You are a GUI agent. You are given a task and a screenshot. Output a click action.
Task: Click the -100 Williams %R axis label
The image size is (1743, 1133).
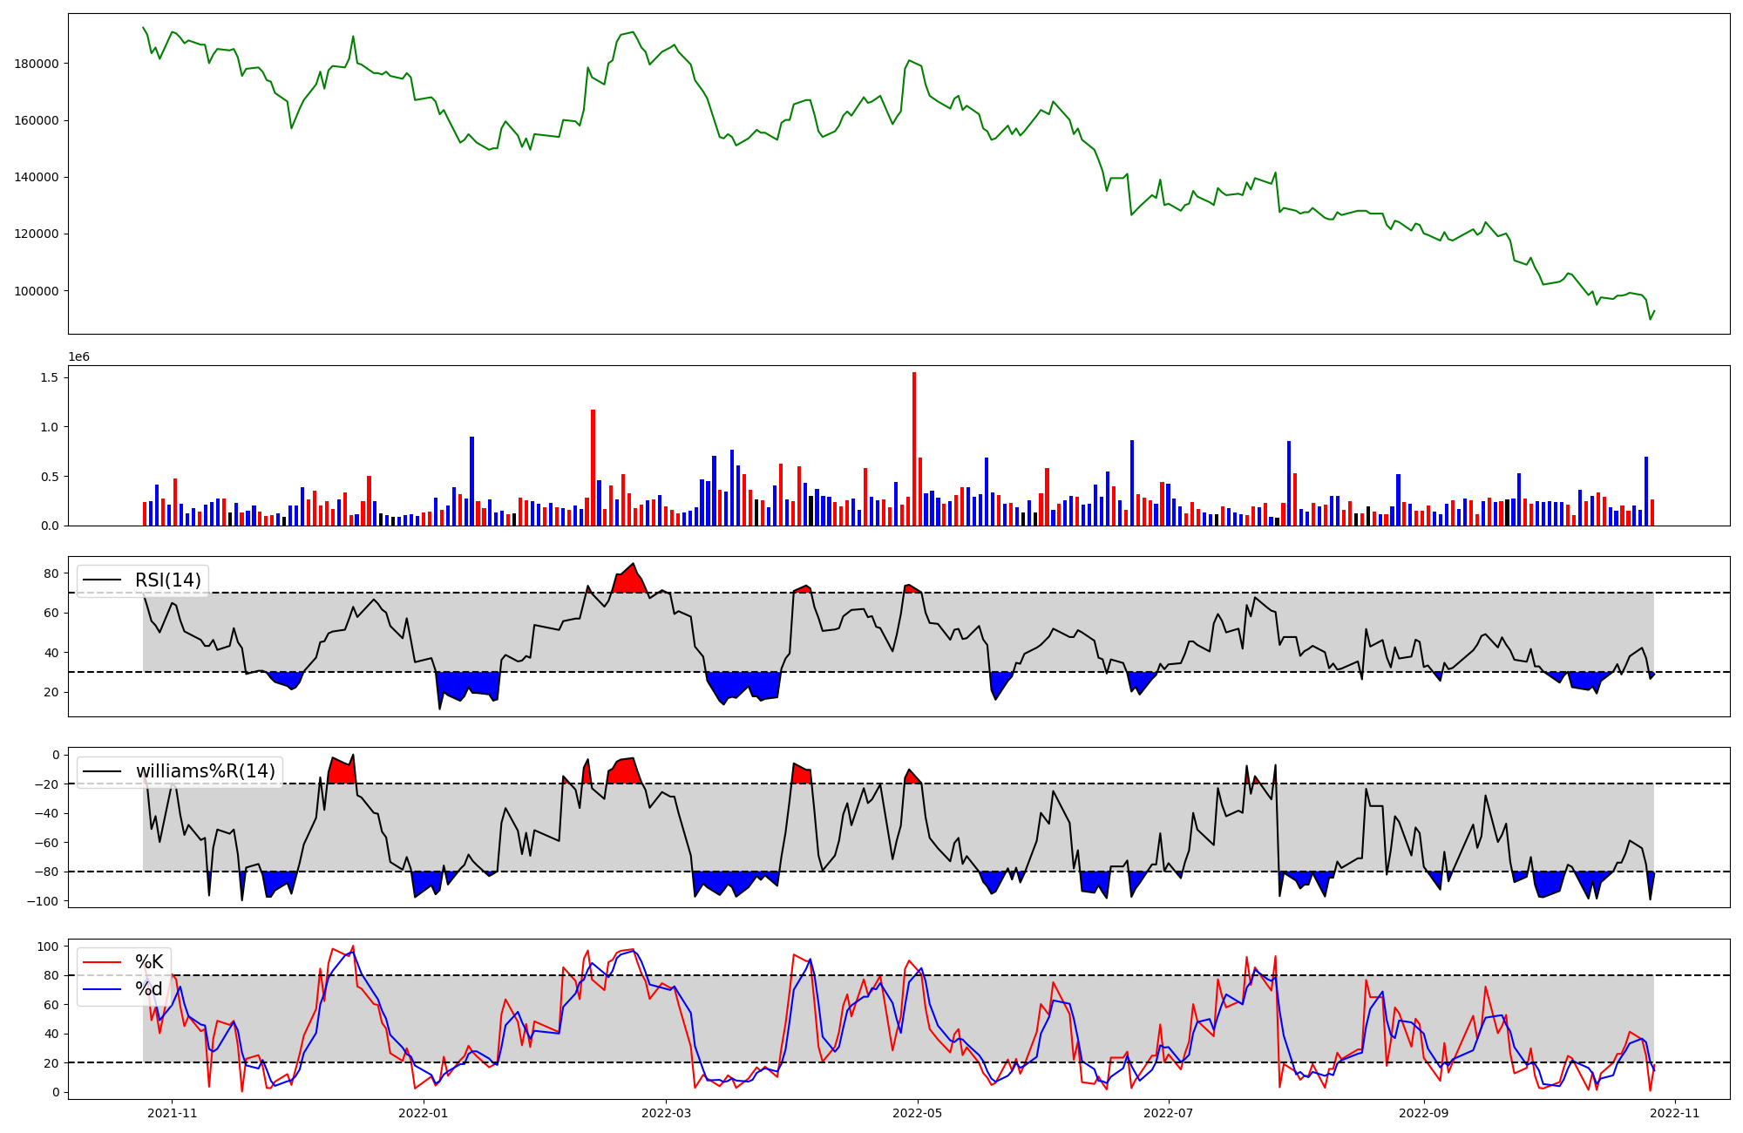42,901
